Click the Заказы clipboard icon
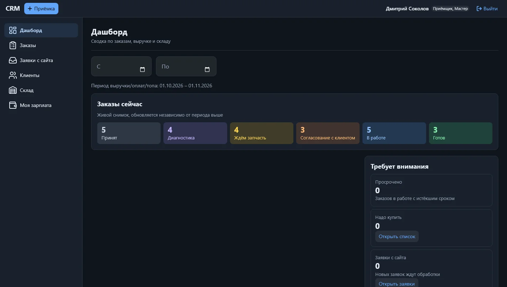Viewport: 507px width, 287px height. [x=13, y=45]
